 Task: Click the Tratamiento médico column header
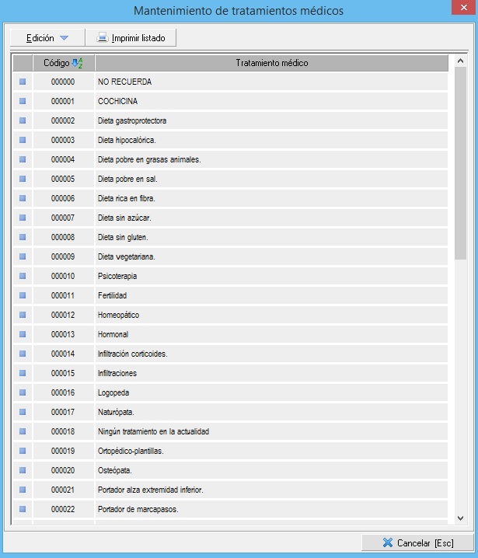[x=271, y=63]
